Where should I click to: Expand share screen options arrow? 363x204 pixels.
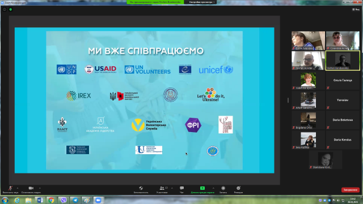coord(213,188)
